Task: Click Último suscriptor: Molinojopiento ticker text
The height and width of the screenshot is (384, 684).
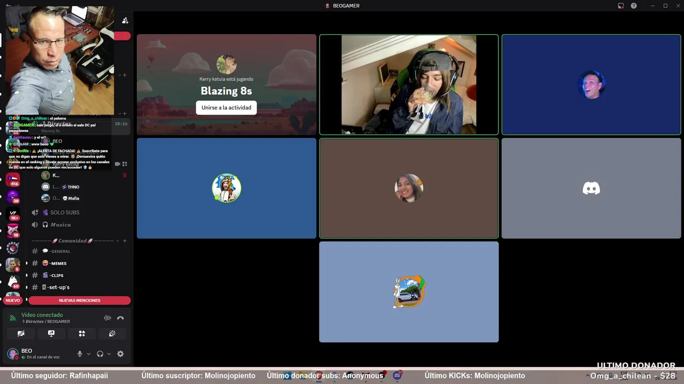Action: [x=198, y=375]
